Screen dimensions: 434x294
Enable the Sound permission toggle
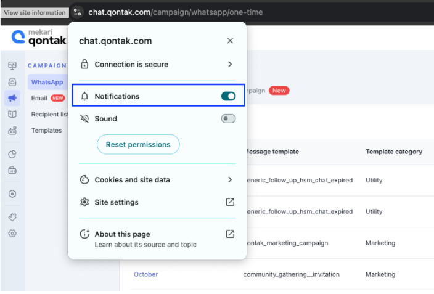pos(228,118)
